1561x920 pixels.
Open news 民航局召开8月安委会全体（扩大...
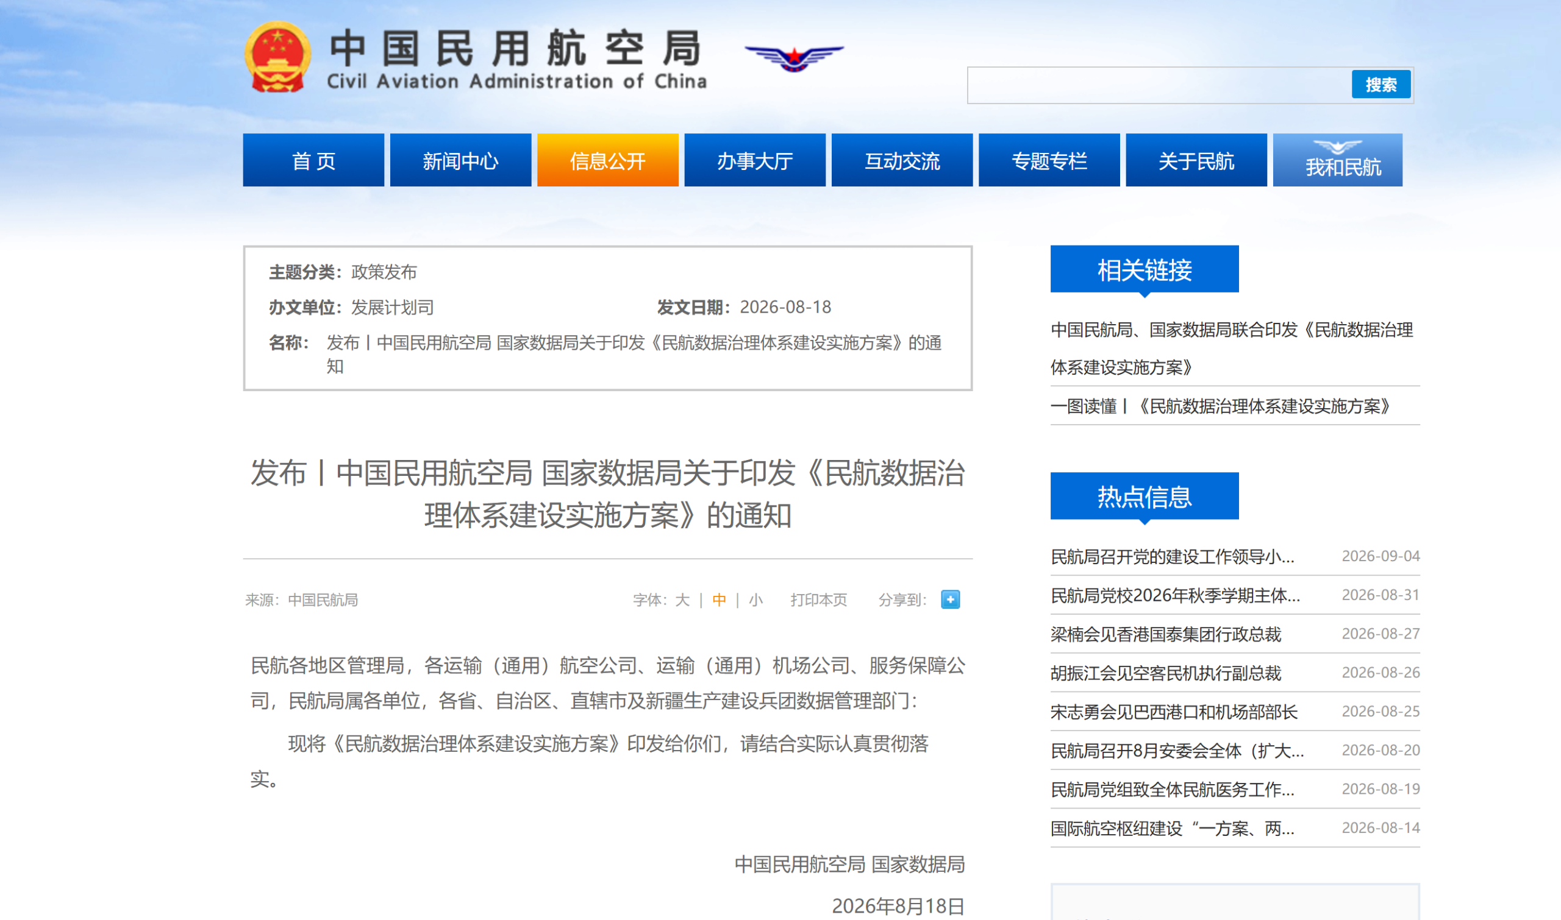[x=1177, y=751]
